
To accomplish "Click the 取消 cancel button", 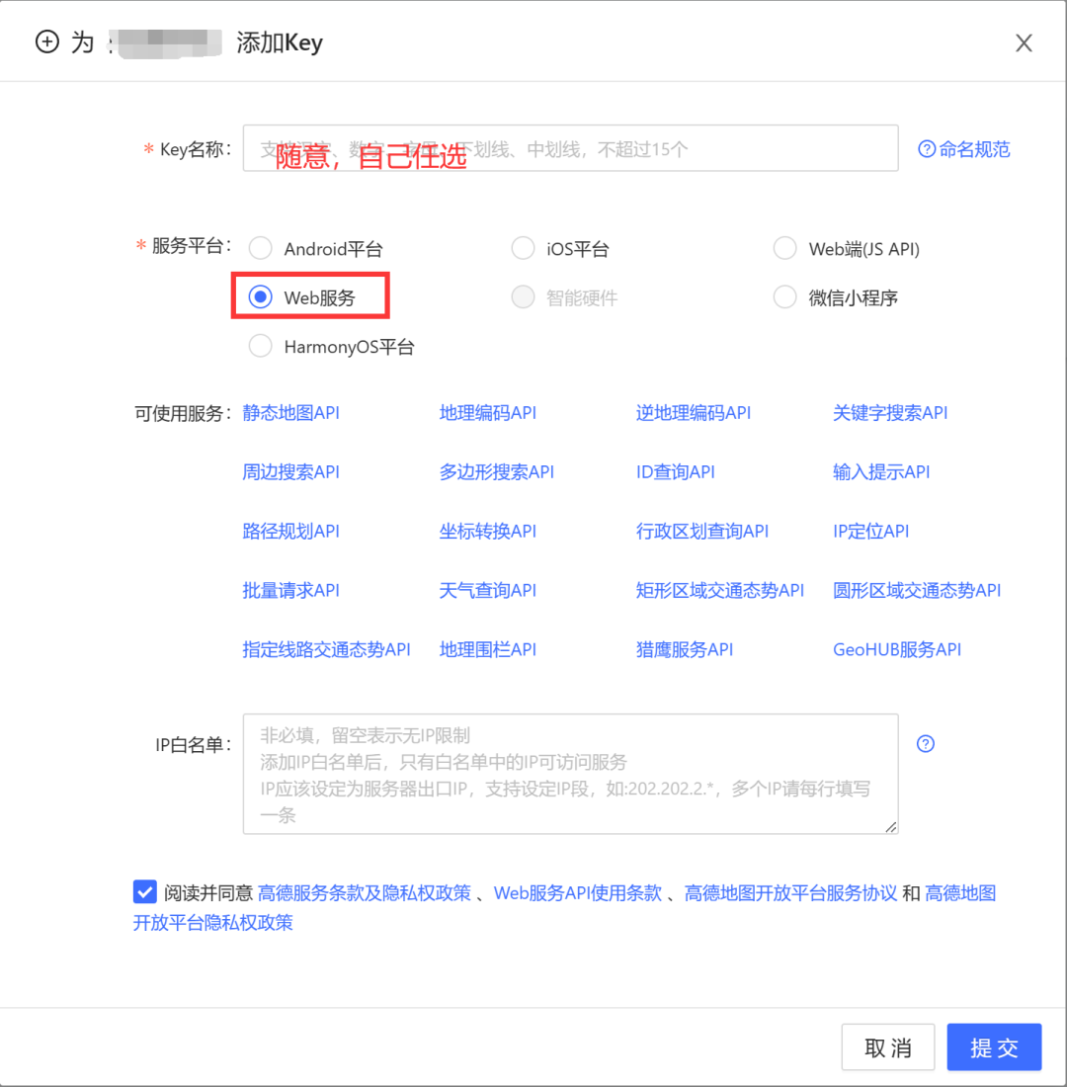I will pos(888,1046).
